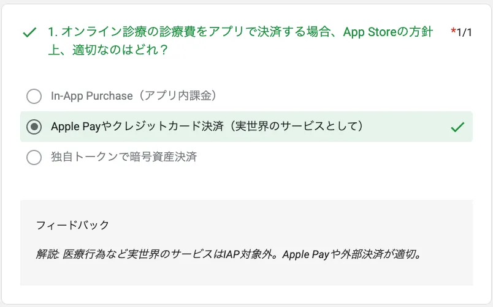This screenshot has width=493, height=307.
Task: Select the Apple Pay radio button
Action: coord(34,127)
